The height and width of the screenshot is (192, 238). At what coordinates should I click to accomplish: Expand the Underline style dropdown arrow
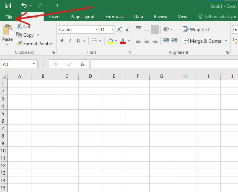coord(84,41)
